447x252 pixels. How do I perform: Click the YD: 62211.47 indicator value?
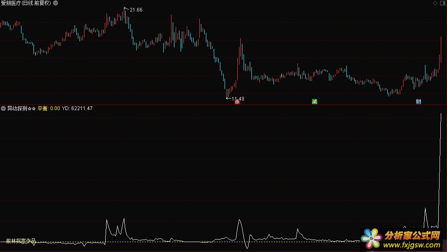[x=77, y=108]
